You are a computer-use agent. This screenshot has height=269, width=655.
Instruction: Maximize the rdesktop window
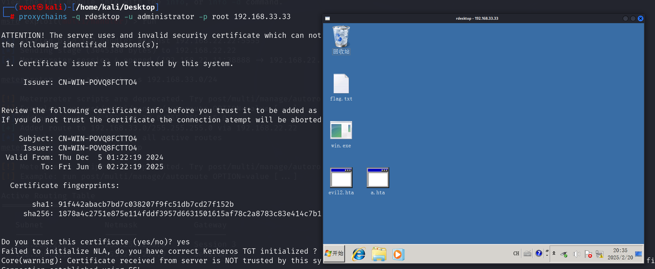tap(633, 18)
